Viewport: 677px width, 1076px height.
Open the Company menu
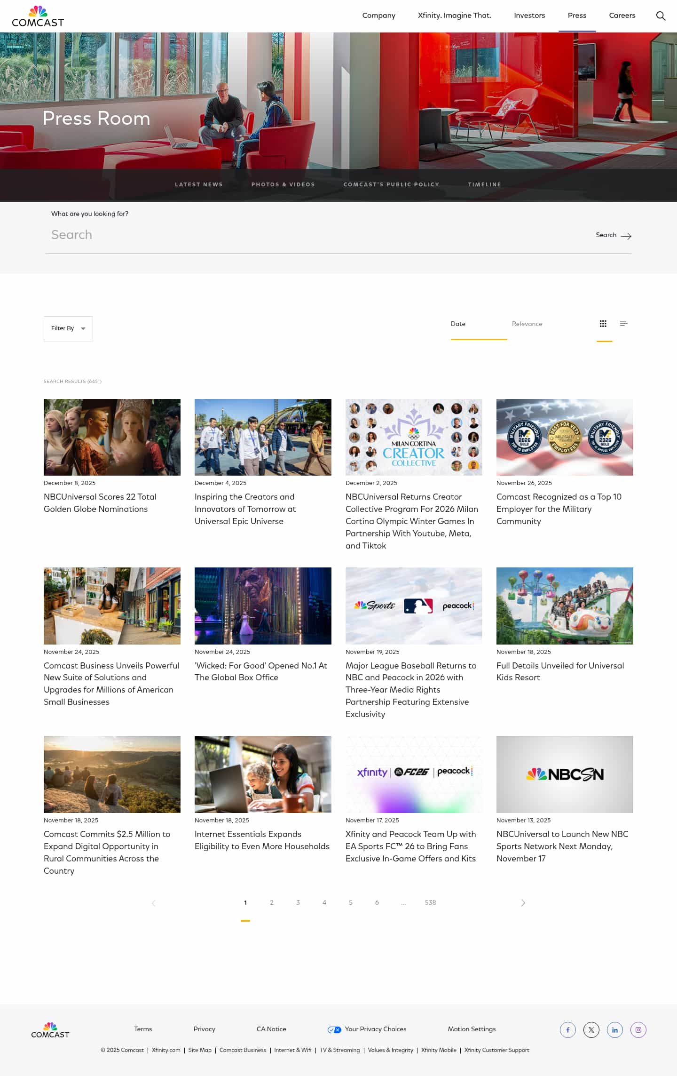click(x=379, y=16)
